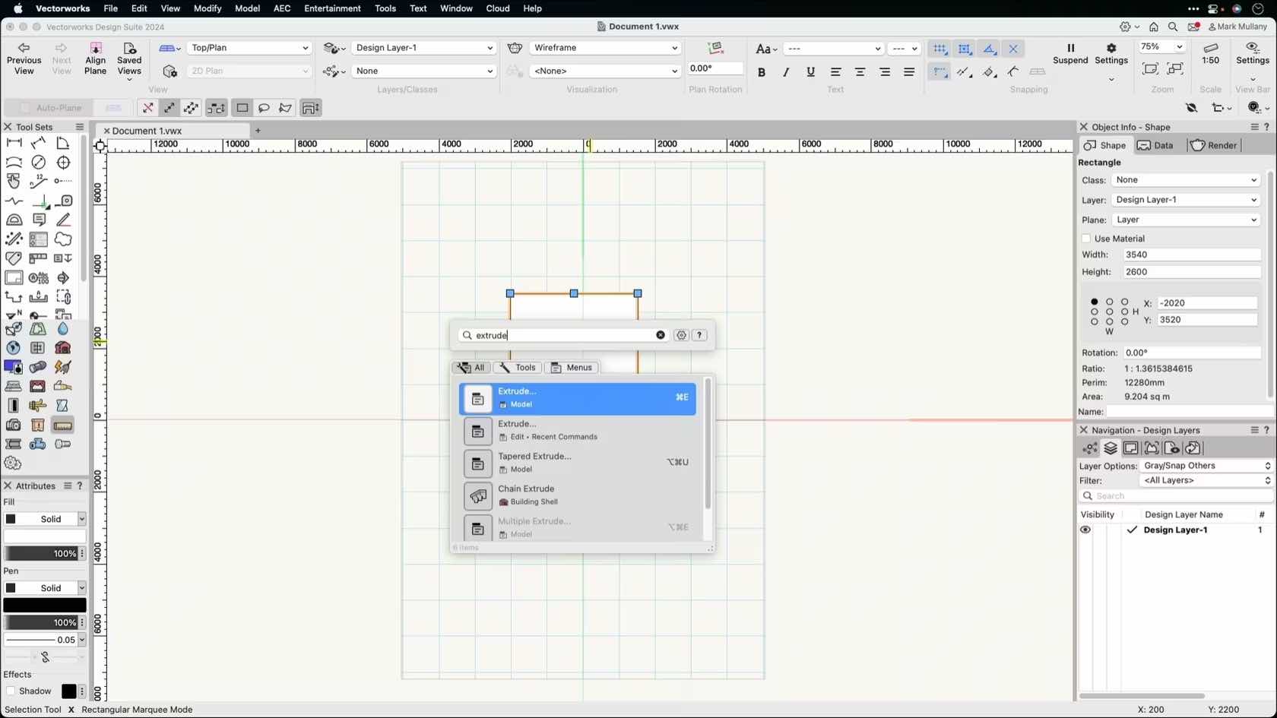Switch to Data tab

pyautogui.click(x=1155, y=145)
